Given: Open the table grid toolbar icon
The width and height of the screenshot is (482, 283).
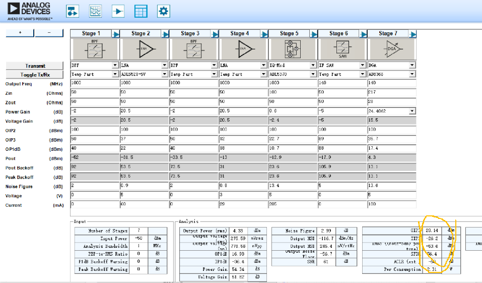Looking at the screenshot, I should point(141,12).
